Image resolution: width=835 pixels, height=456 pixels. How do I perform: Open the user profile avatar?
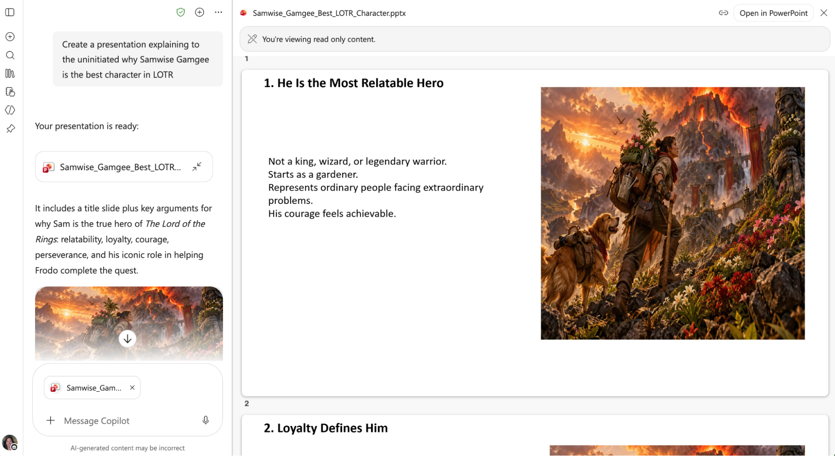10,442
